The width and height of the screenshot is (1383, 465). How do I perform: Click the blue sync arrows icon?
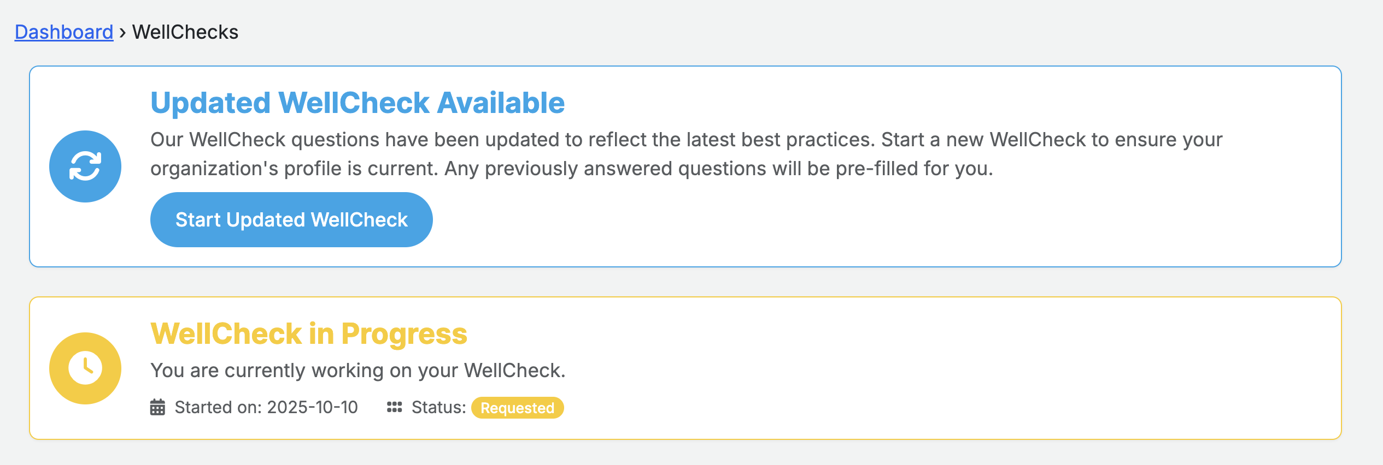pyautogui.click(x=85, y=166)
